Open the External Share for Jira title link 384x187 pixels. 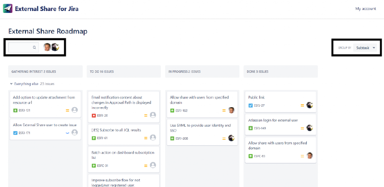(47, 9)
